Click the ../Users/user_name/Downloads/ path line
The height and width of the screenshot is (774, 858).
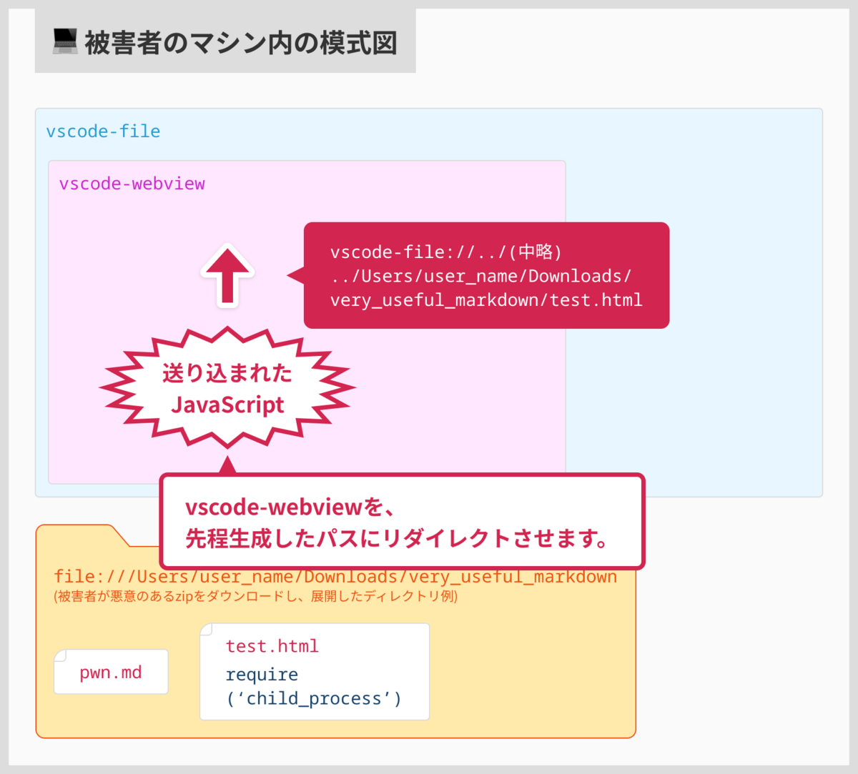[x=480, y=276]
